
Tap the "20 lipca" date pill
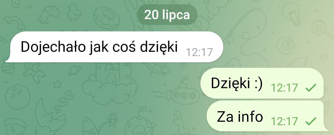pos(167,15)
